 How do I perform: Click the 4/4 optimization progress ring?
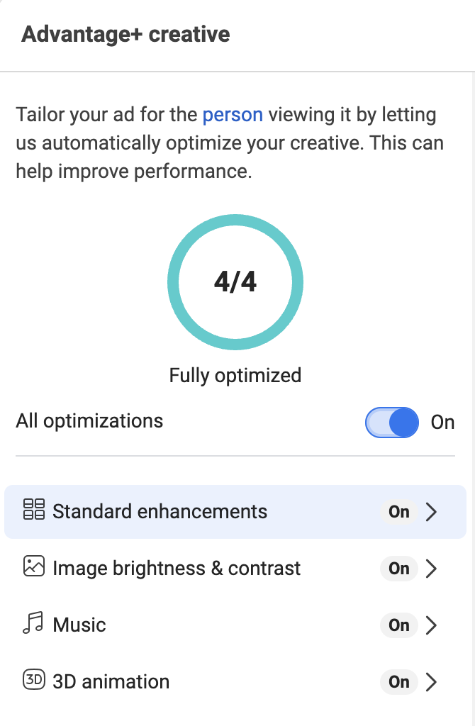click(x=235, y=282)
